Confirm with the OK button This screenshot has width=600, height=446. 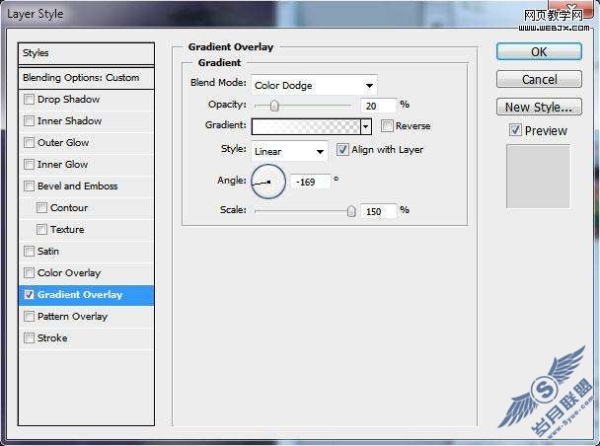point(539,51)
